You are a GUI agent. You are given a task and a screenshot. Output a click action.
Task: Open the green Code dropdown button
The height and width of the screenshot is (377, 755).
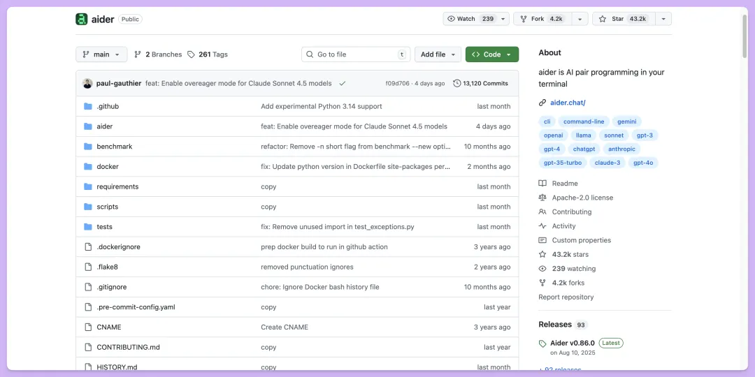click(x=492, y=54)
